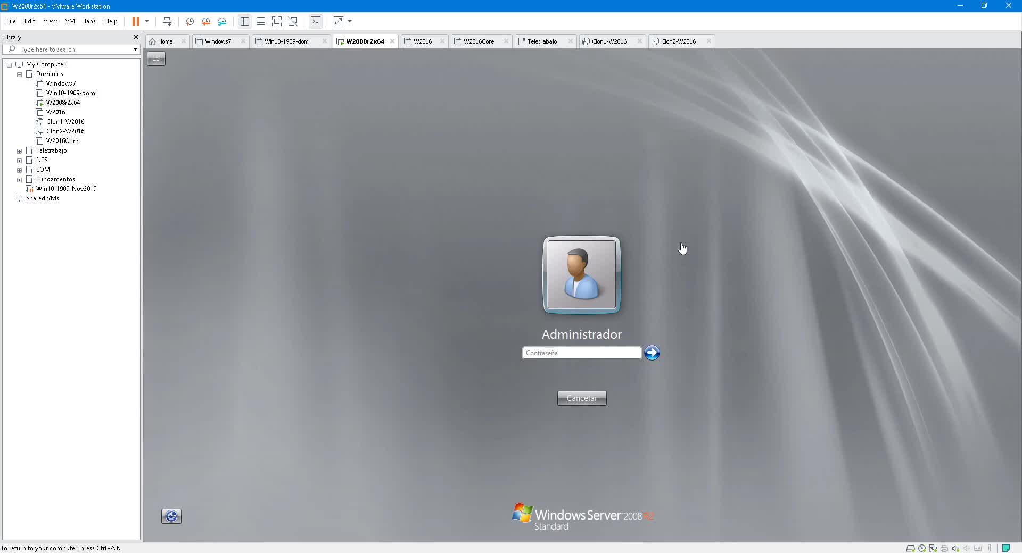Viewport: 1022px width, 553px height.
Task: Expand the Teletrabajo folder
Action: pyautogui.click(x=19, y=151)
